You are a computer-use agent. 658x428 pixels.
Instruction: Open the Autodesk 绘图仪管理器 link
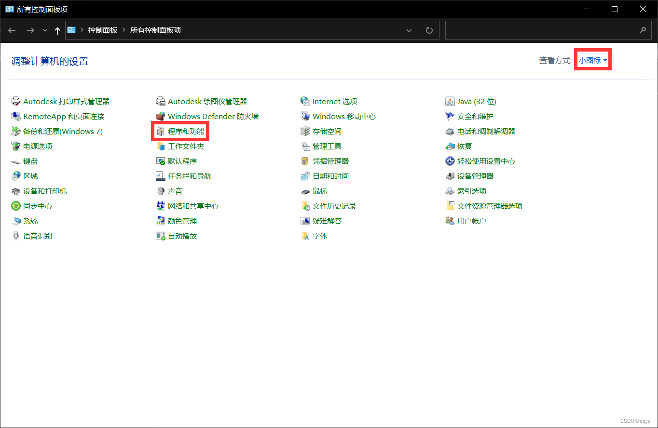(x=207, y=101)
